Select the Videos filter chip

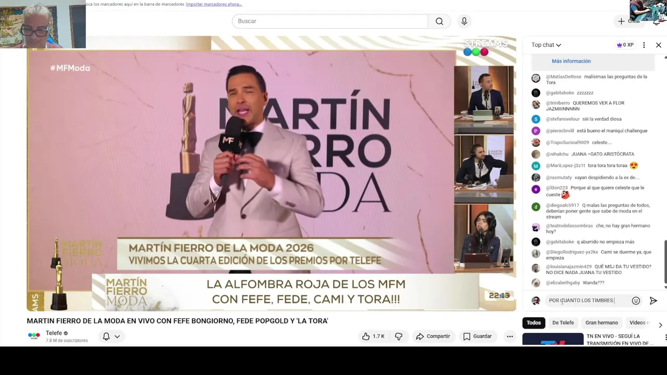[638, 323]
